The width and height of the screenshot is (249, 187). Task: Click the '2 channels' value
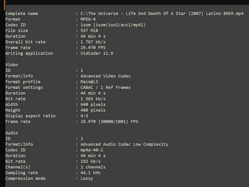tap(93, 167)
